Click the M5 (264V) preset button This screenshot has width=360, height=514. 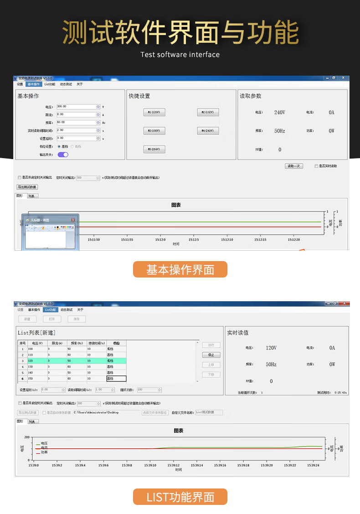154,149
